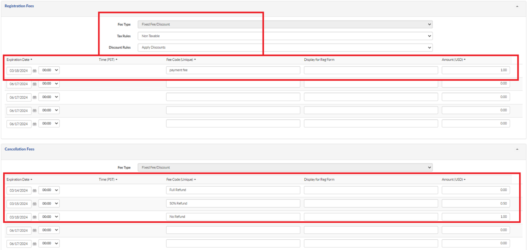
Task: Edit the No Refund amount 1.00
Action: click(476, 217)
